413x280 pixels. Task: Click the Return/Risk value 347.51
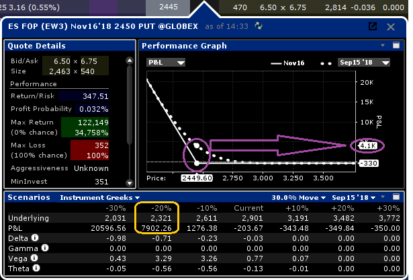(95, 96)
